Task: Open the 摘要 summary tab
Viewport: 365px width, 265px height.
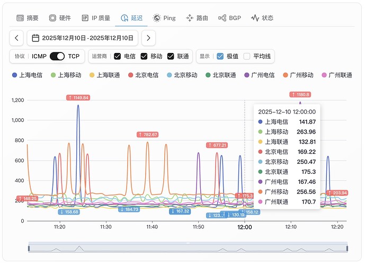Action: (x=27, y=18)
